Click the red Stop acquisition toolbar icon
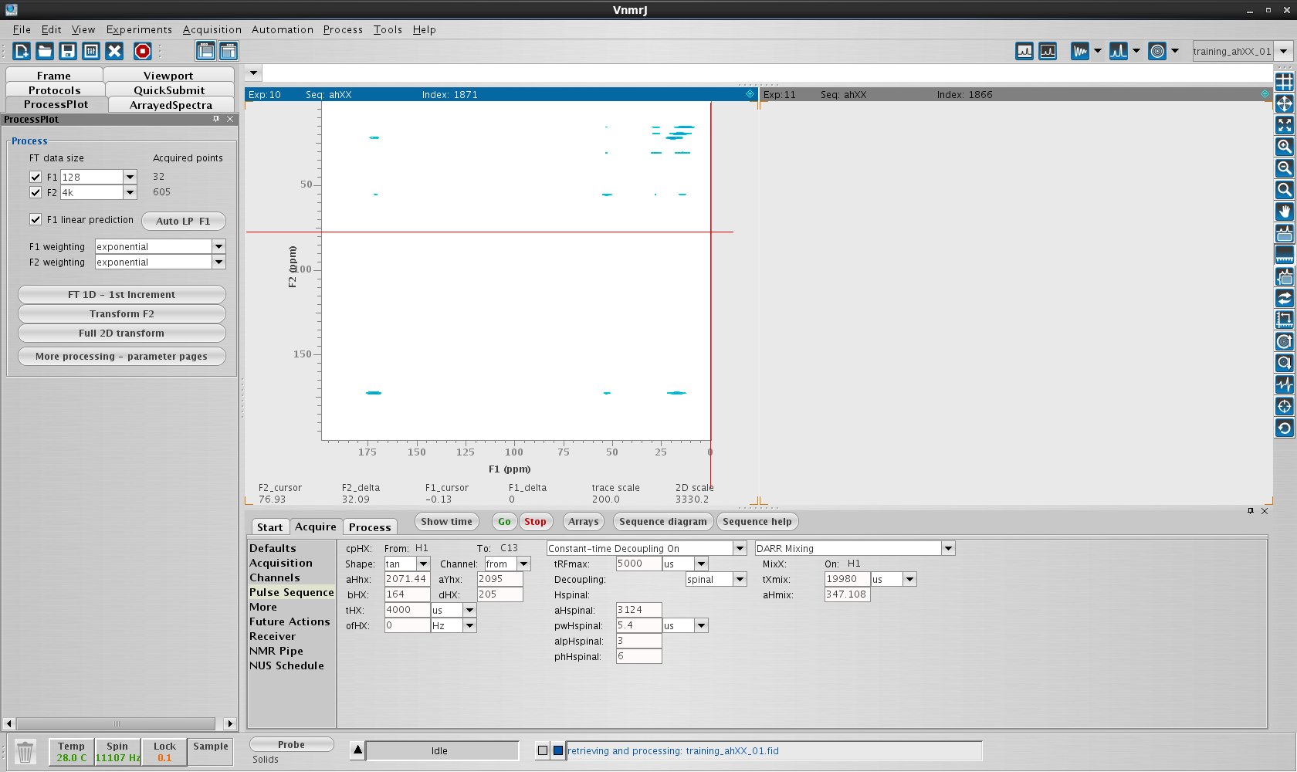Viewport: 1297px width, 772px height. [143, 51]
